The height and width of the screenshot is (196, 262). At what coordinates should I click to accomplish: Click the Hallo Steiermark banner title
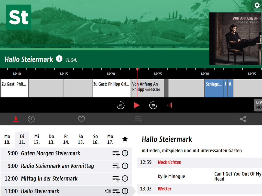point(29,59)
